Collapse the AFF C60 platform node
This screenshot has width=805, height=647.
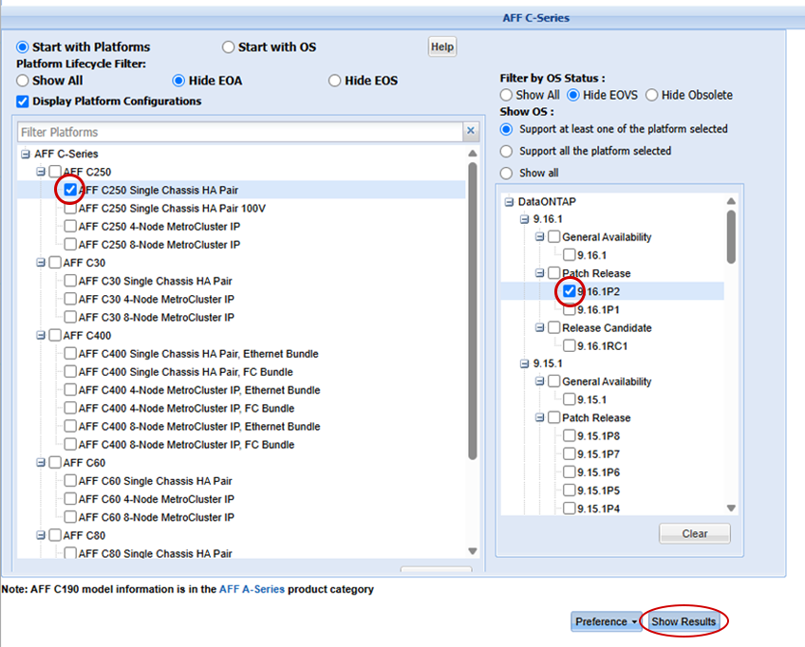click(x=41, y=462)
